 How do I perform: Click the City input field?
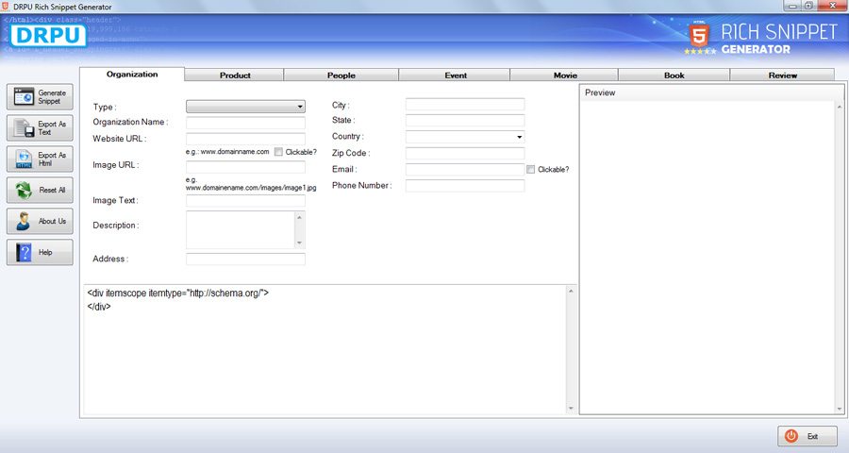tap(465, 105)
